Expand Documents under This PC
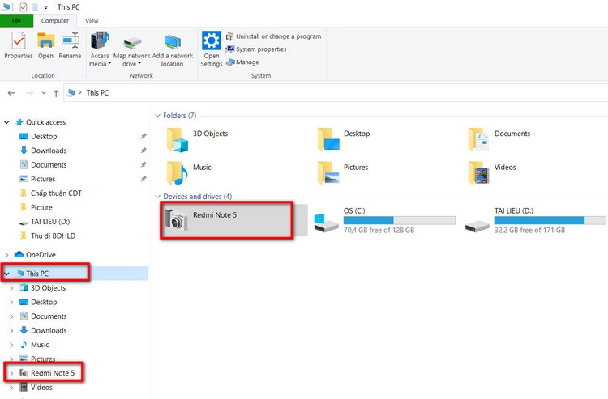 [x=11, y=316]
